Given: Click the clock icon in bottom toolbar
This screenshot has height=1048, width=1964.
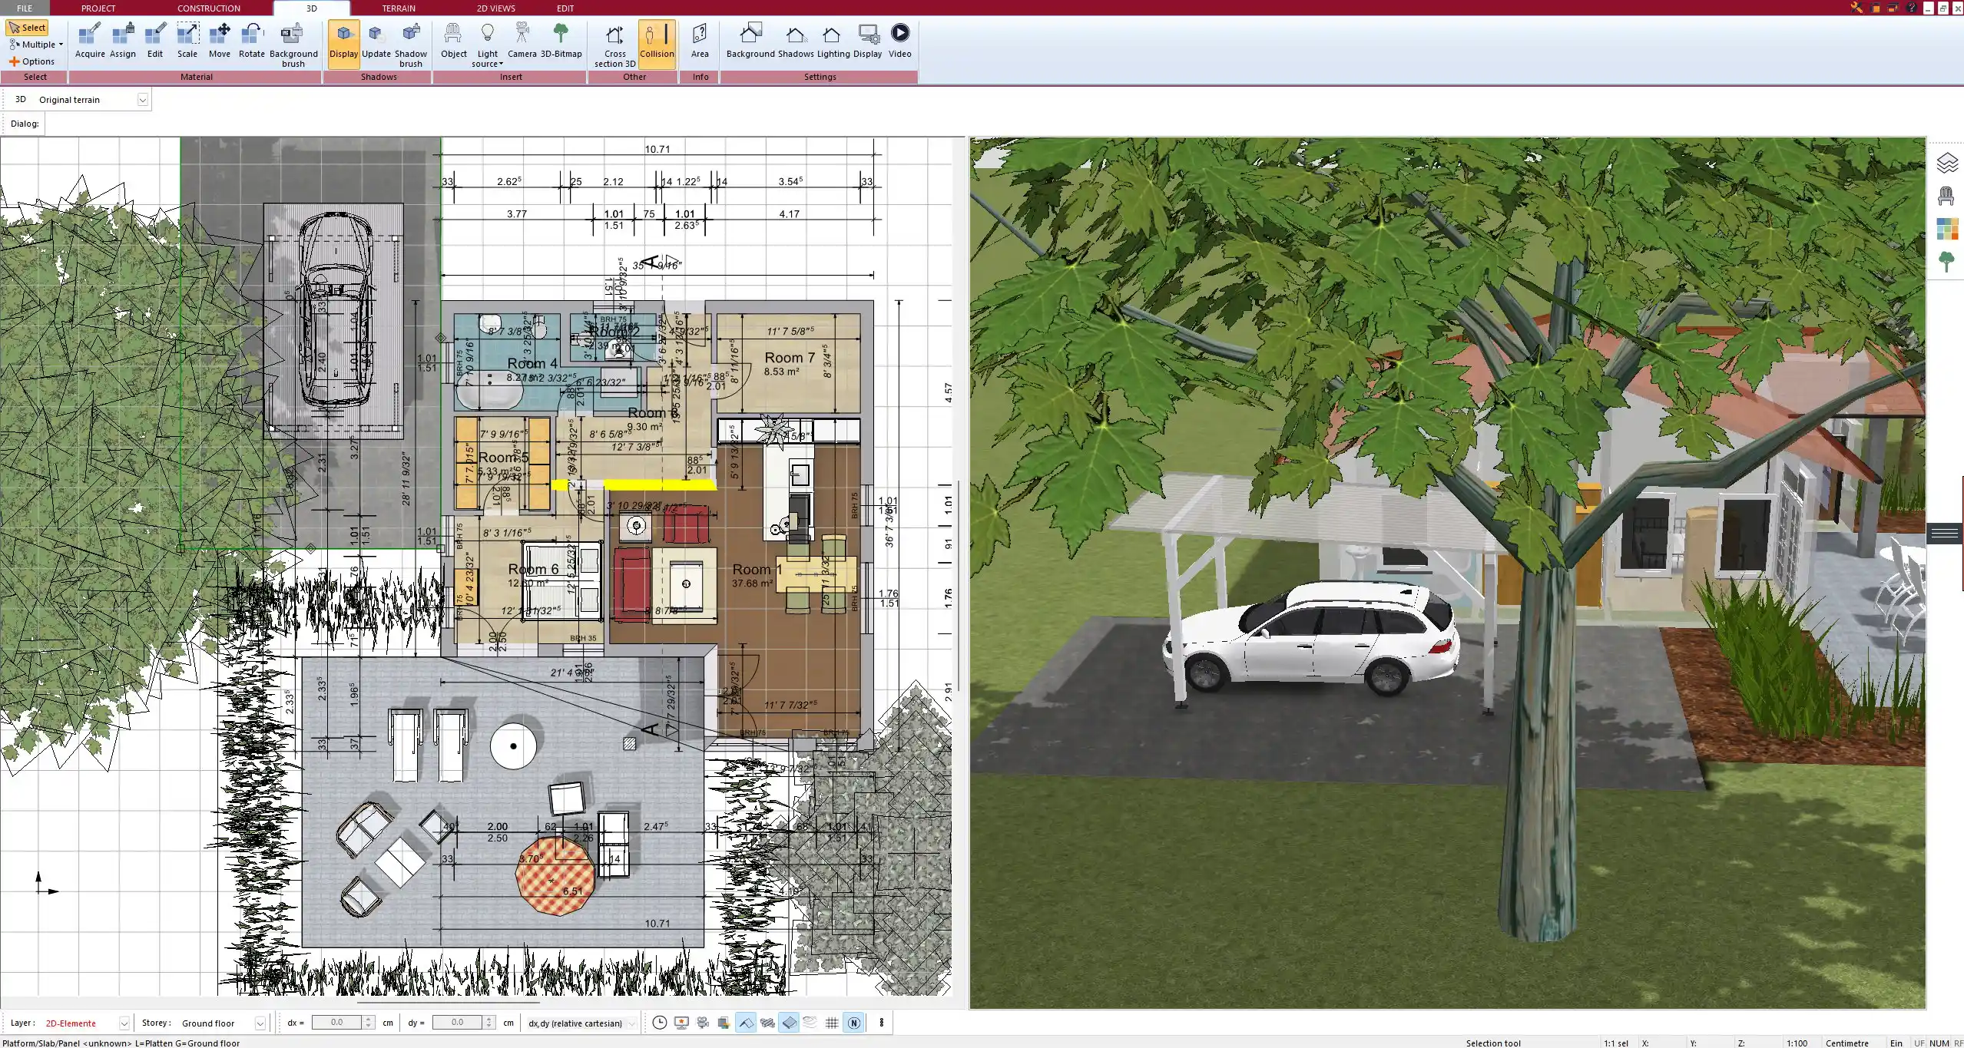Looking at the screenshot, I should click(659, 1022).
